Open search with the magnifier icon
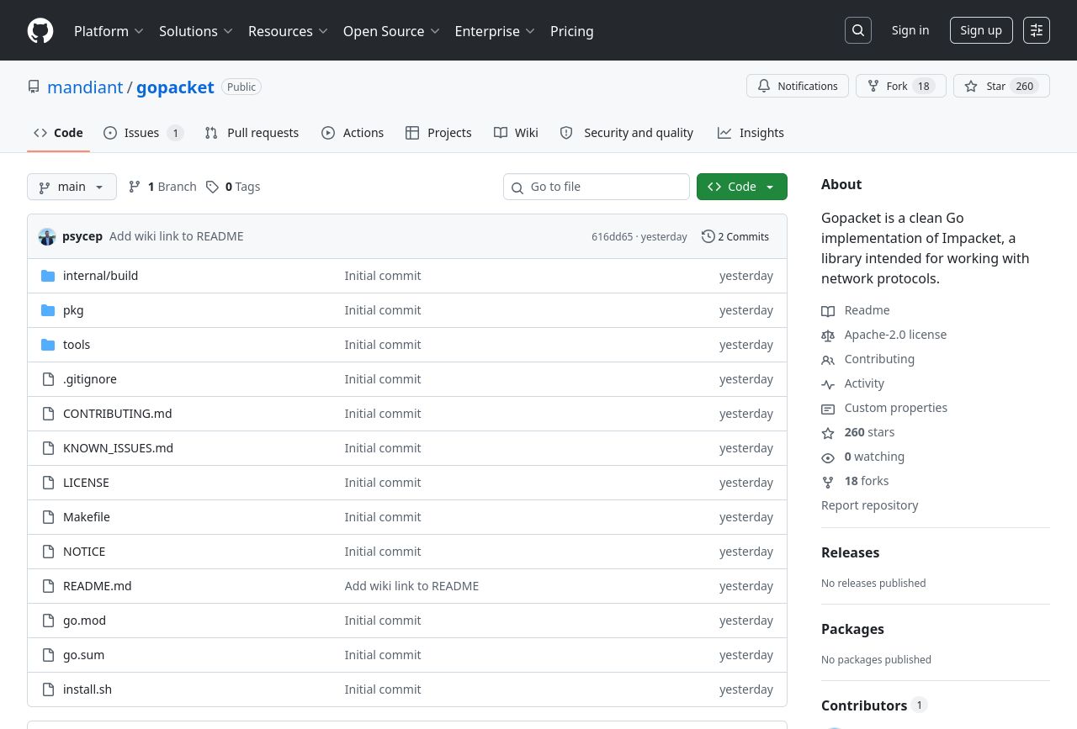This screenshot has width=1077, height=729. 857,30
